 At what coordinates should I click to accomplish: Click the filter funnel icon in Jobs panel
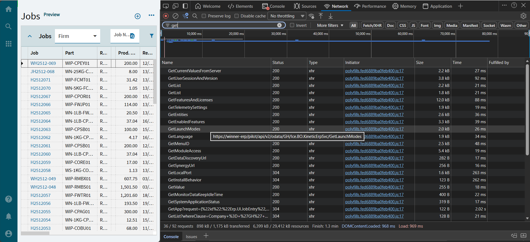pyautogui.click(x=152, y=36)
